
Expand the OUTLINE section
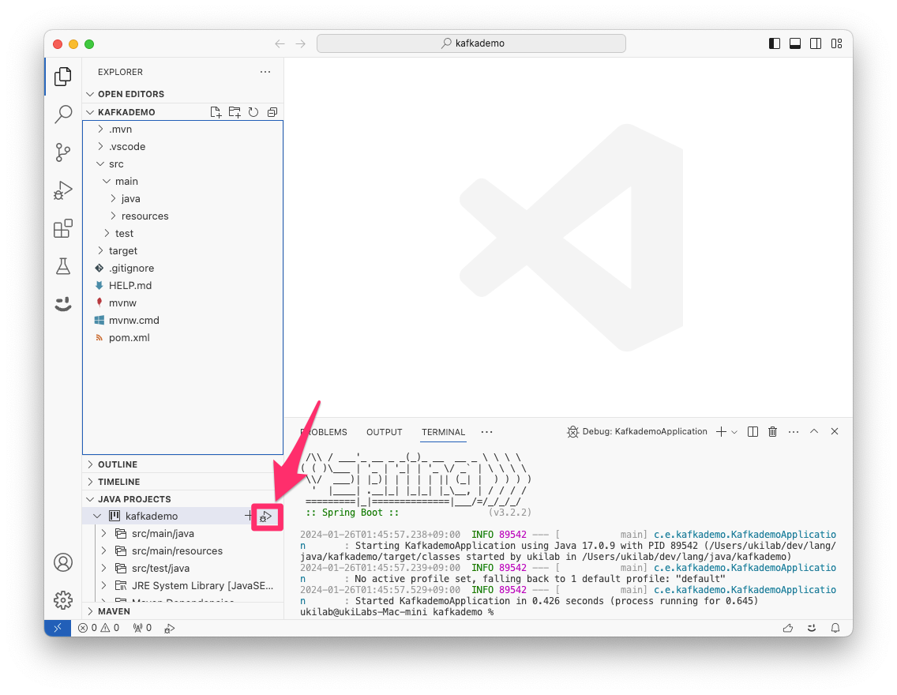point(183,464)
